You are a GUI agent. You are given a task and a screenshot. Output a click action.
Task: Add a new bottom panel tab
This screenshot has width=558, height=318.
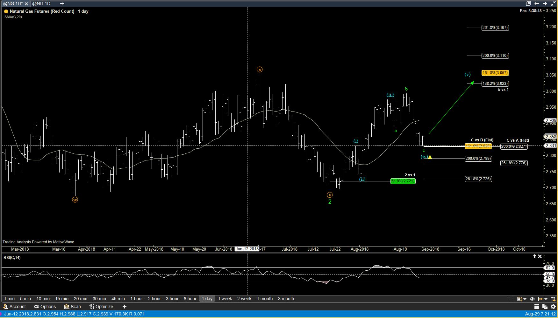point(125,307)
